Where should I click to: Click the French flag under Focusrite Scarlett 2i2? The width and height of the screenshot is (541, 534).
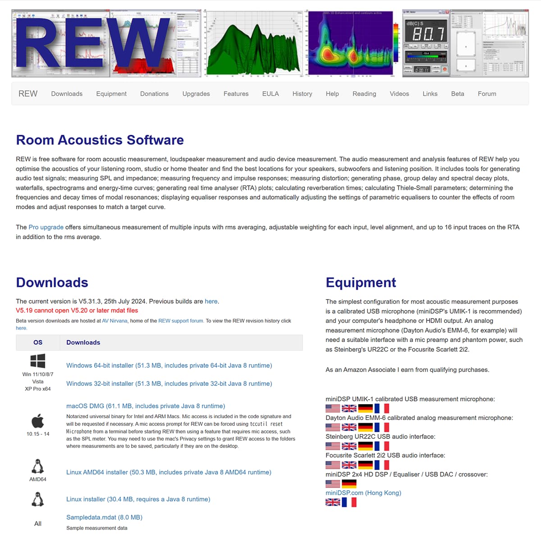click(381, 465)
